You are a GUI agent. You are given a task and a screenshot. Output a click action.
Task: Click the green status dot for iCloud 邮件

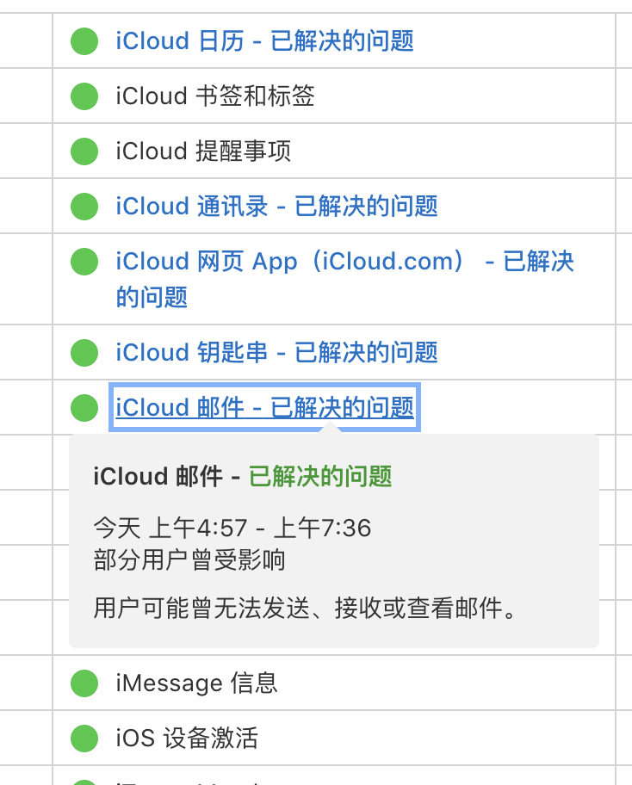tap(84, 407)
